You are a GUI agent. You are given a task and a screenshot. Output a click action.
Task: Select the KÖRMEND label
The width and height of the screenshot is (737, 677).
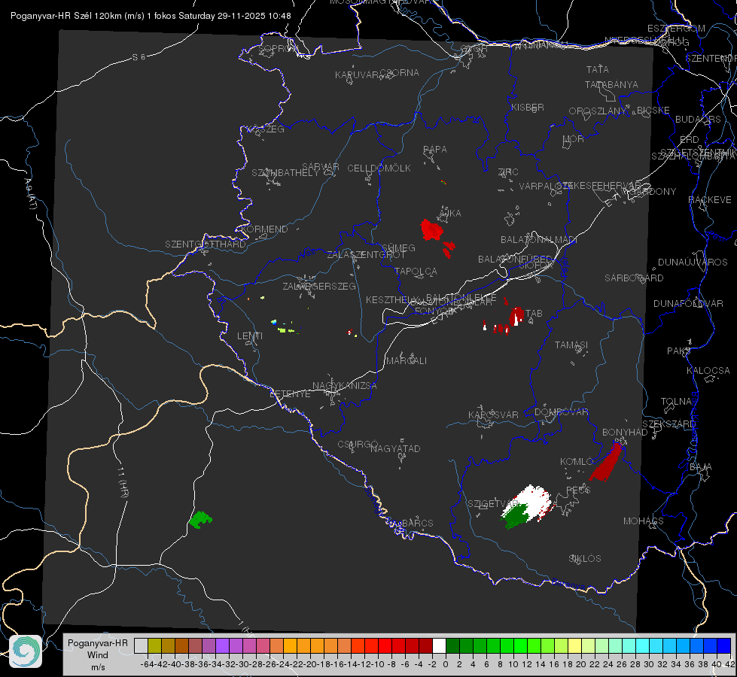pyautogui.click(x=265, y=229)
